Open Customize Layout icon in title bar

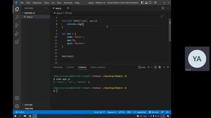pos(155,3)
